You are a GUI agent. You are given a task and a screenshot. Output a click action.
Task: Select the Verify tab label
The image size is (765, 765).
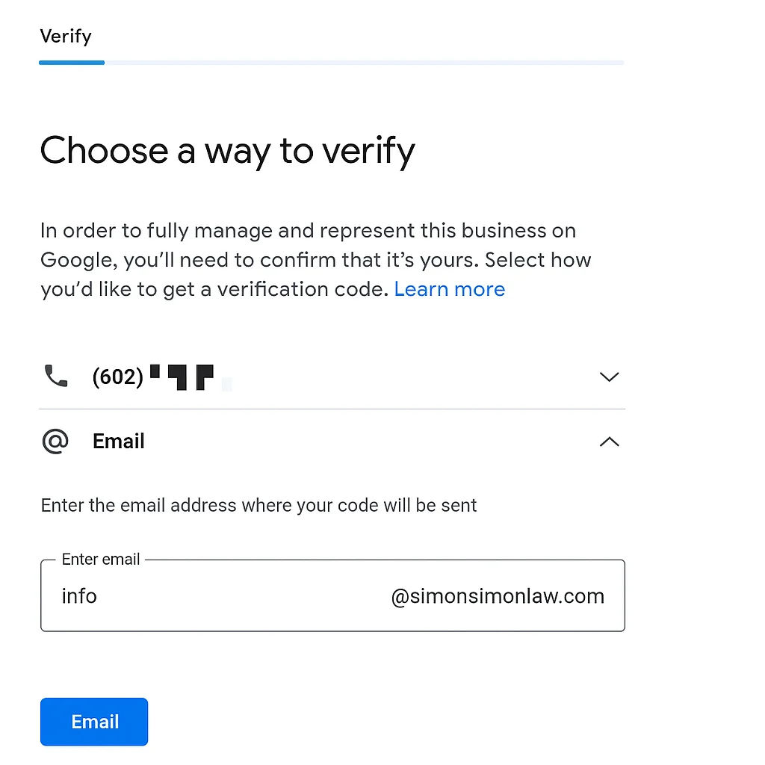click(x=66, y=36)
